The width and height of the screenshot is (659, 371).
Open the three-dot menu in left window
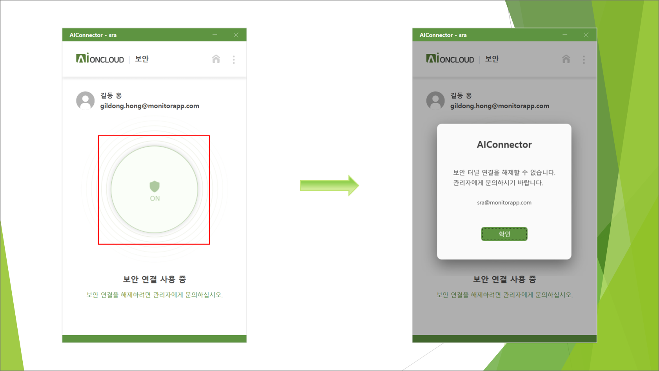[234, 60]
